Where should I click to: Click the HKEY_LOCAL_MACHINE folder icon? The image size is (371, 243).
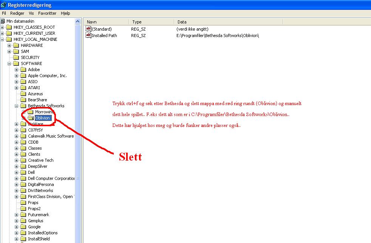[9, 39]
